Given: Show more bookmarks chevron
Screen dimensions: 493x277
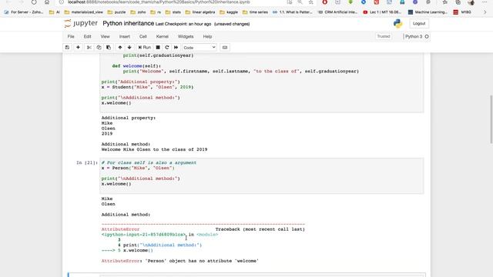Looking at the screenshot, I should pos(485,12).
